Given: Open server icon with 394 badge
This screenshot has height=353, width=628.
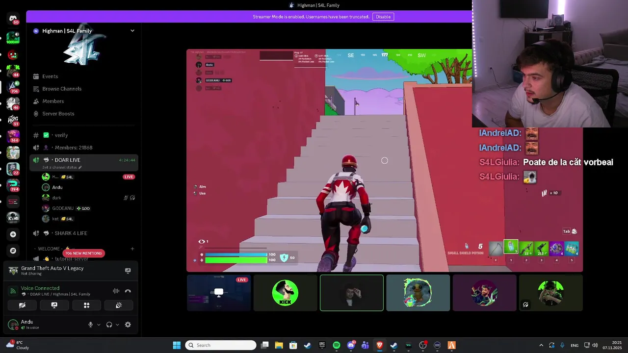Looking at the screenshot, I should tap(13, 184).
